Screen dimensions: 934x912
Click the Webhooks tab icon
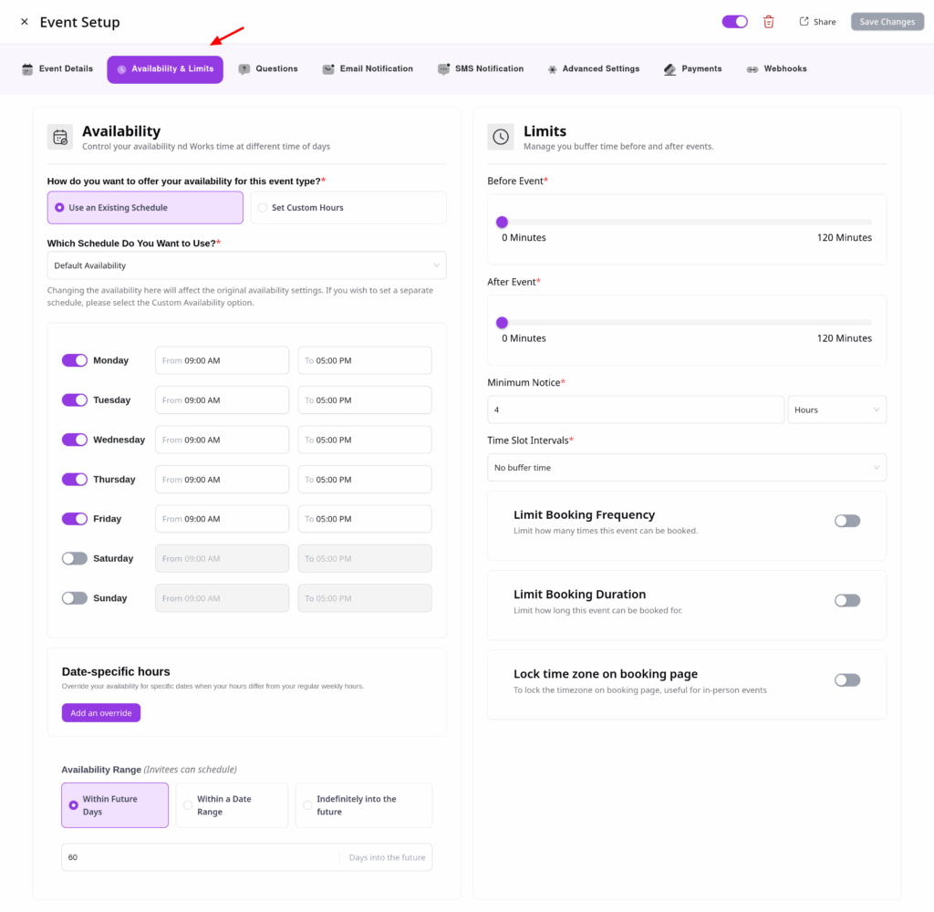752,69
